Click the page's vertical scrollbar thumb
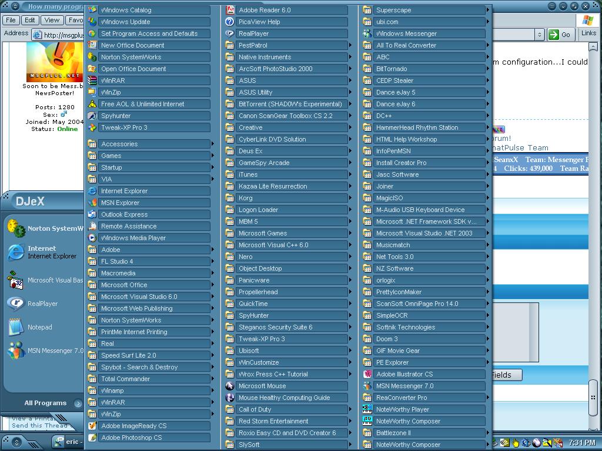The width and height of the screenshot is (602, 451). 593,398
